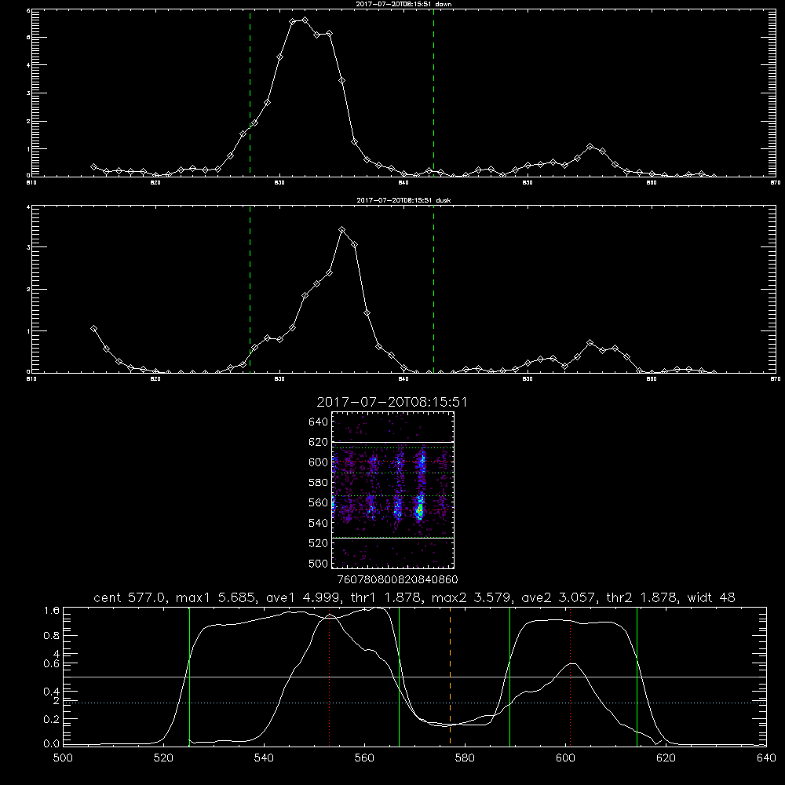Click x-axis label '600' of the bottom plot

coord(565,758)
